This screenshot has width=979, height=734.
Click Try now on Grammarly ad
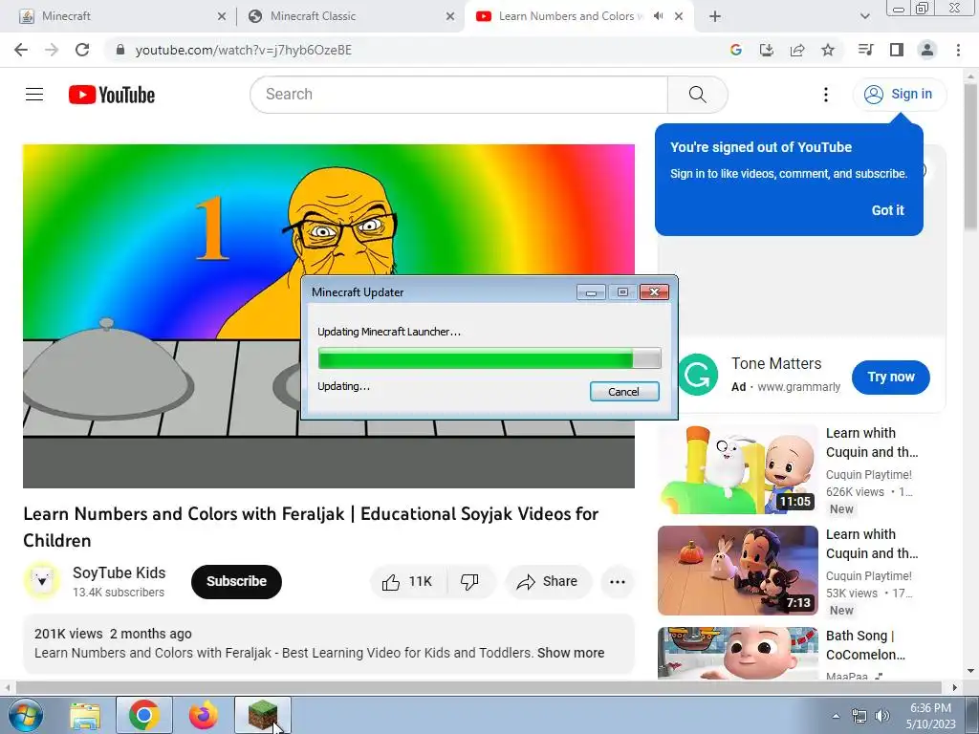point(890,377)
